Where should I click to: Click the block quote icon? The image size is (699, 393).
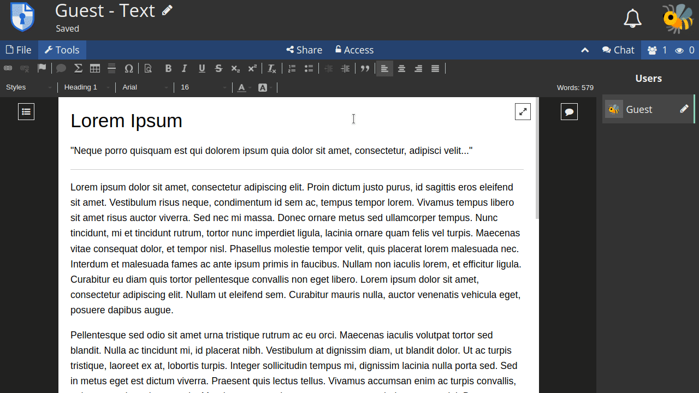point(365,68)
